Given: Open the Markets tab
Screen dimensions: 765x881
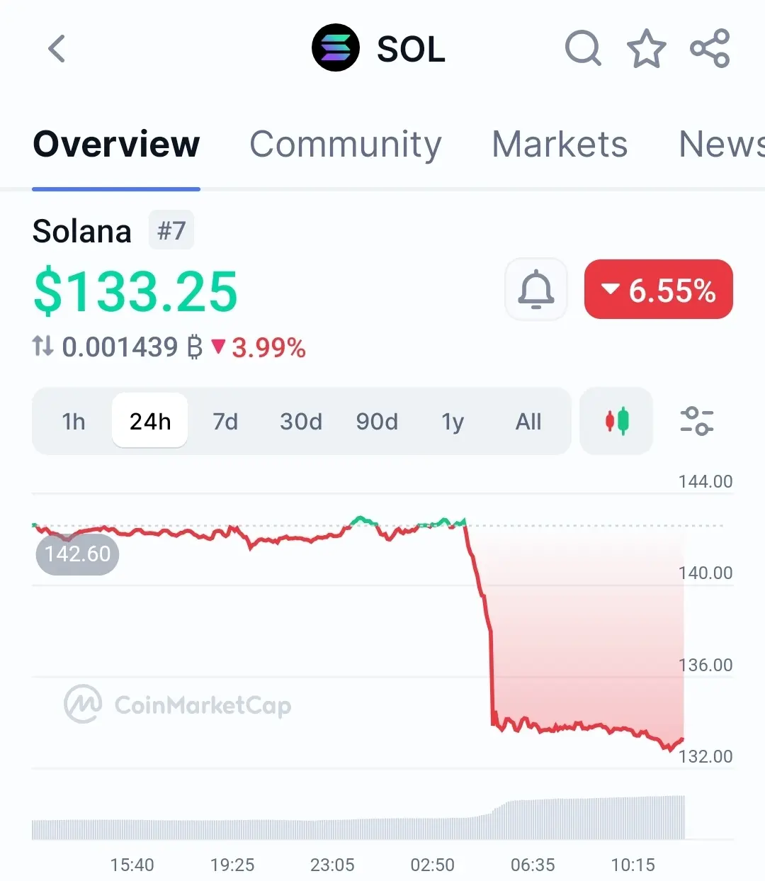Looking at the screenshot, I should coord(560,145).
